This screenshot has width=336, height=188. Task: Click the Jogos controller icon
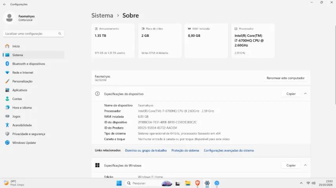pos(7,116)
